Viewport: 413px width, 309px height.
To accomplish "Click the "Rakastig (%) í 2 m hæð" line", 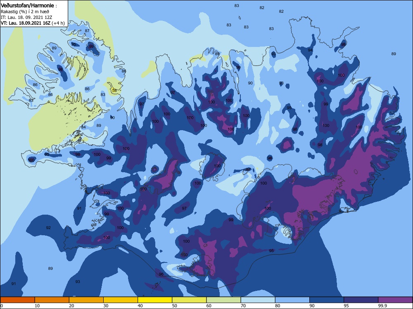I will pyautogui.click(x=25, y=12).
